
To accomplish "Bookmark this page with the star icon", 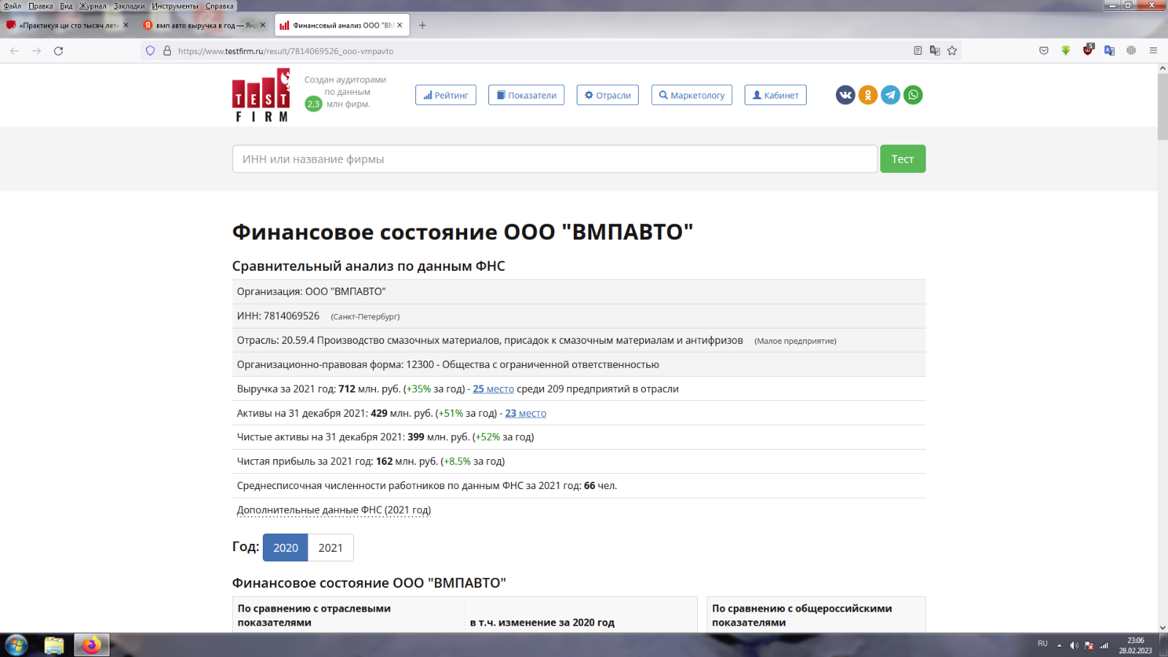I will tap(952, 51).
